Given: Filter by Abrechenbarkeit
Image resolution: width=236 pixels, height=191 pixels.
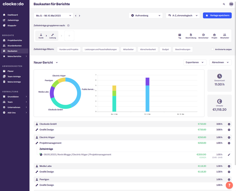Looking at the screenshot, I should [x=148, y=49].
